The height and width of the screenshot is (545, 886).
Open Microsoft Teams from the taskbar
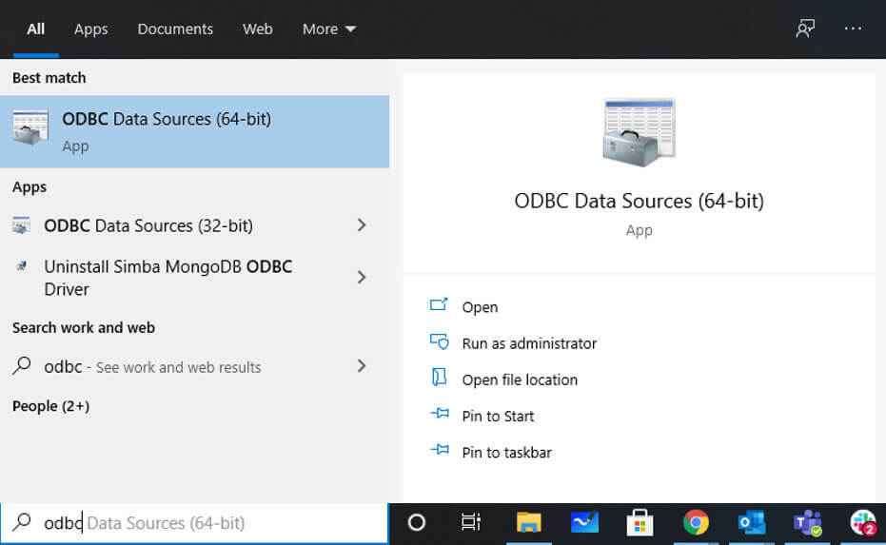[x=807, y=523]
